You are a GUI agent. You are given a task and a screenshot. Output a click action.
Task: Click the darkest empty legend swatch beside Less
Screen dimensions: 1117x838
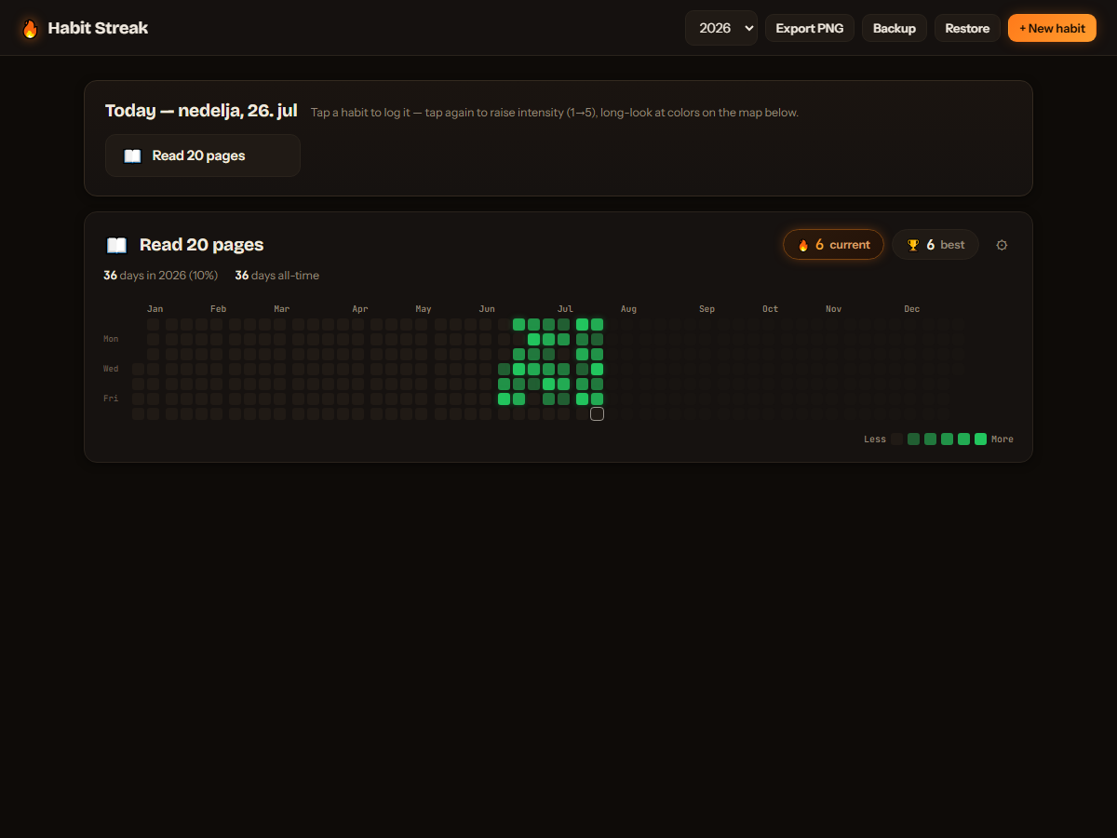(x=896, y=439)
